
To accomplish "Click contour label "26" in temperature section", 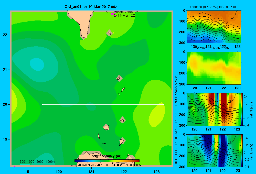I will click(230, 19).
